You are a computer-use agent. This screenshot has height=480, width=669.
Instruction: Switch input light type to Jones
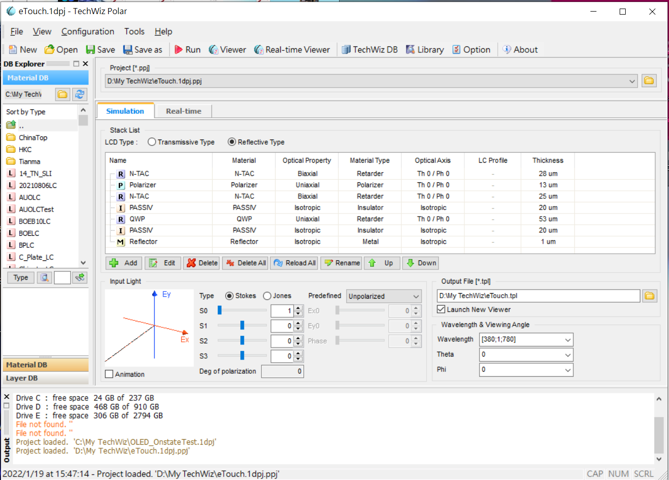coord(267,296)
